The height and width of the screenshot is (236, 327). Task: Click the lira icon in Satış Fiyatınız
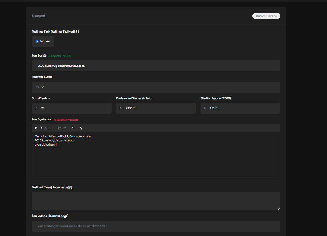(36, 108)
